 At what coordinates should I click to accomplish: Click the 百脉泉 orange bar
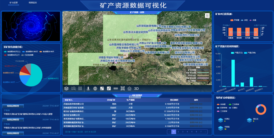[231, 32]
